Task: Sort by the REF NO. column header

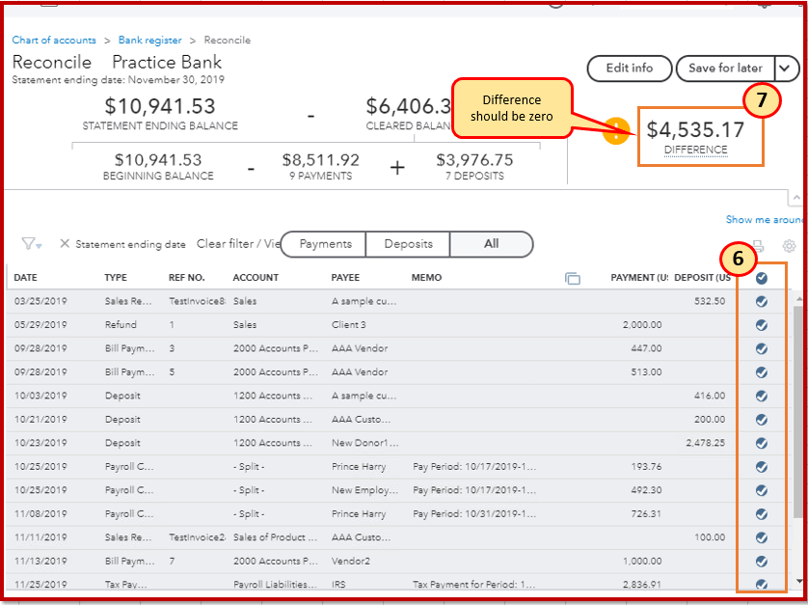Action: click(186, 278)
